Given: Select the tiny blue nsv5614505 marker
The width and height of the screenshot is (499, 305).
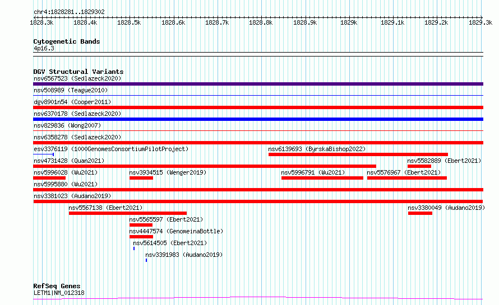Looking at the screenshot, I should point(134,248).
